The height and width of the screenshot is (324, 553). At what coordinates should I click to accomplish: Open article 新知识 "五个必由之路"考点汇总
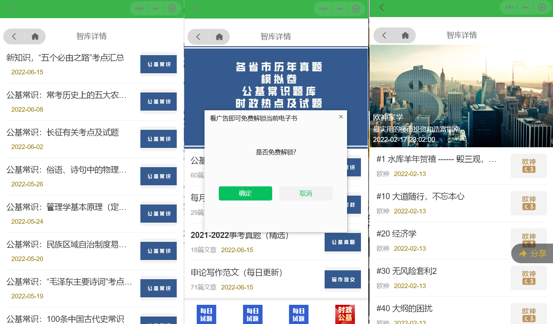click(65, 58)
